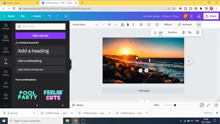Screen dimensions: 220x124
Task: Open the Effects panel
Action: tap(168, 24)
